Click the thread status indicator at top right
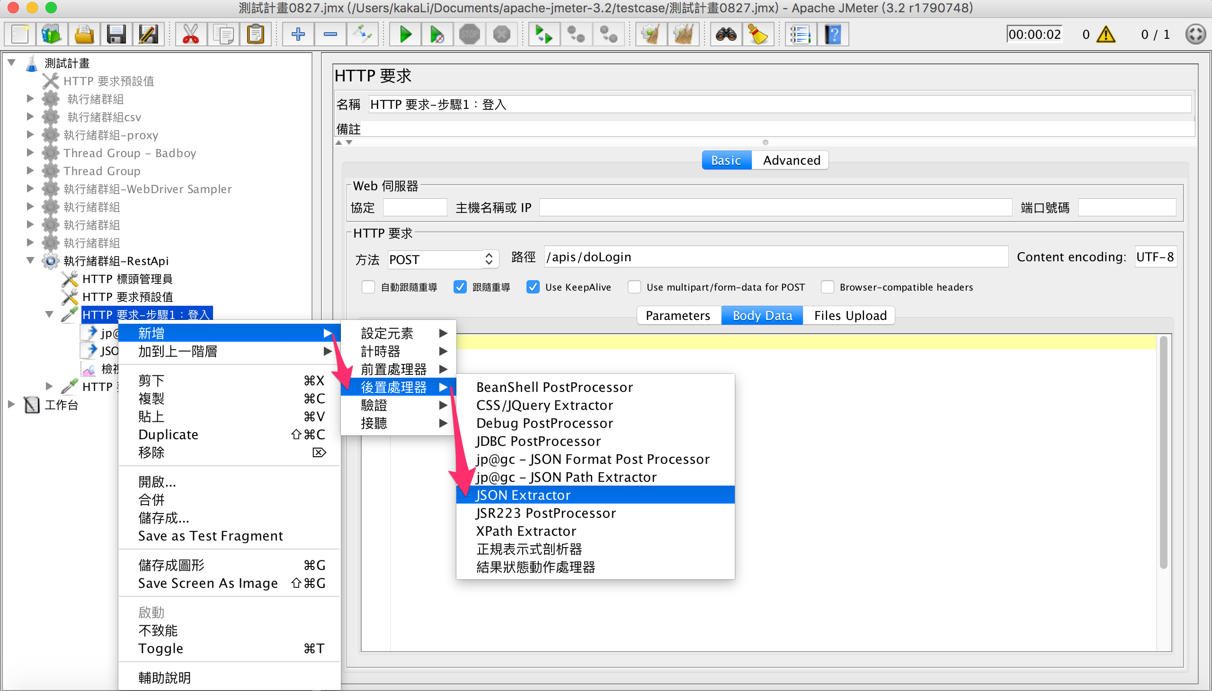This screenshot has height=691, width=1212. tap(1195, 34)
